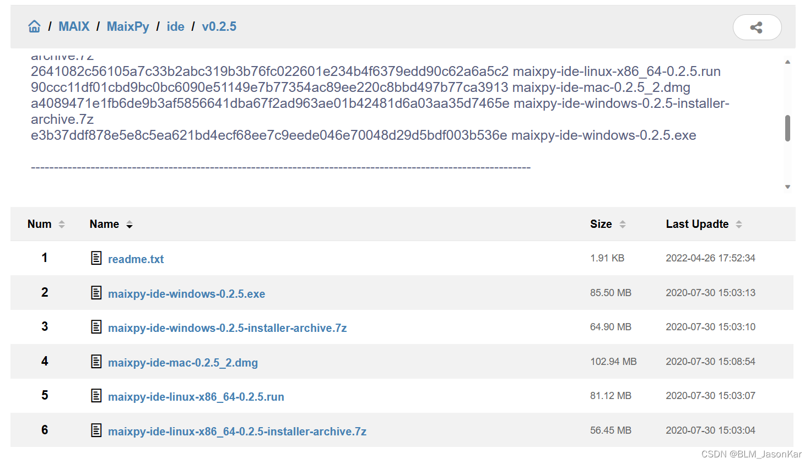Click the Last Upadte column header

(697, 224)
